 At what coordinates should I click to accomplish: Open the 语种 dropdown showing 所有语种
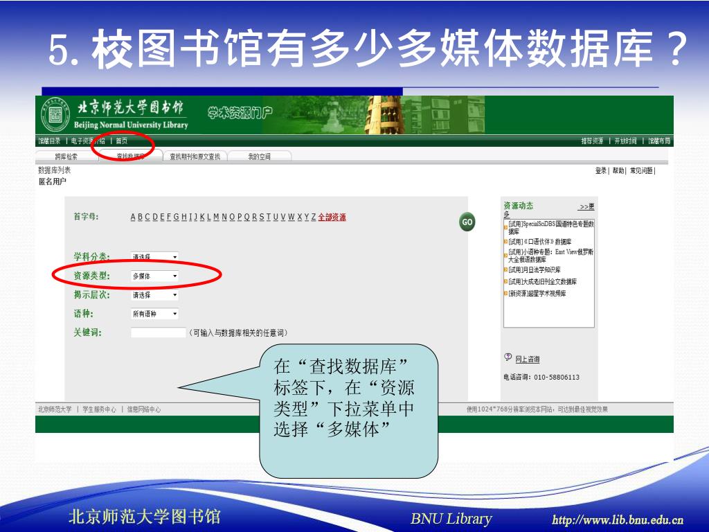tap(154, 314)
